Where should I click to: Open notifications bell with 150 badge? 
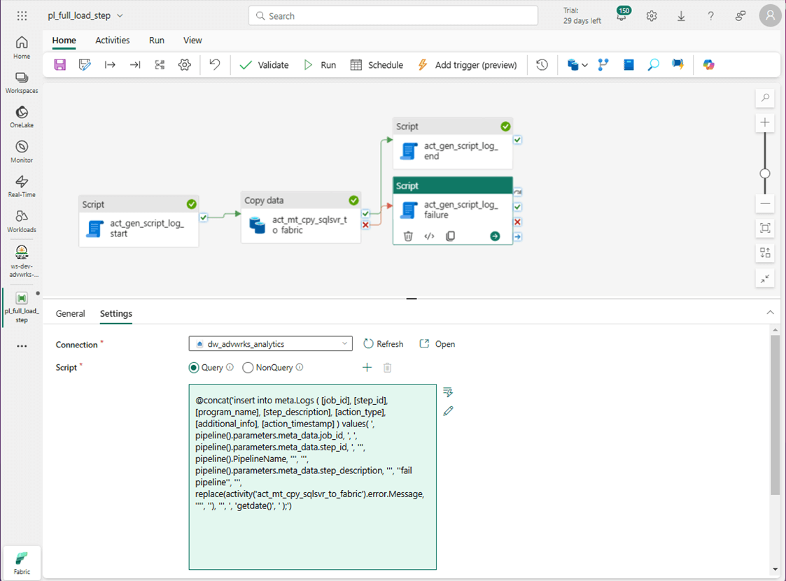623,15
